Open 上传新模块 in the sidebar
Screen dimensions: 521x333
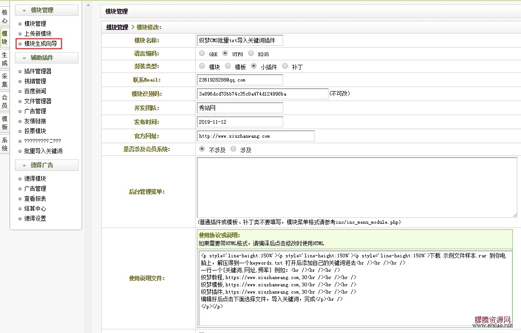tap(38, 34)
